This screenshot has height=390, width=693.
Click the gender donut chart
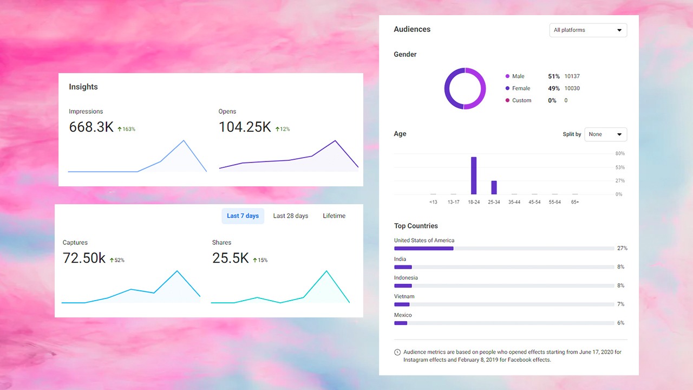tap(465, 89)
